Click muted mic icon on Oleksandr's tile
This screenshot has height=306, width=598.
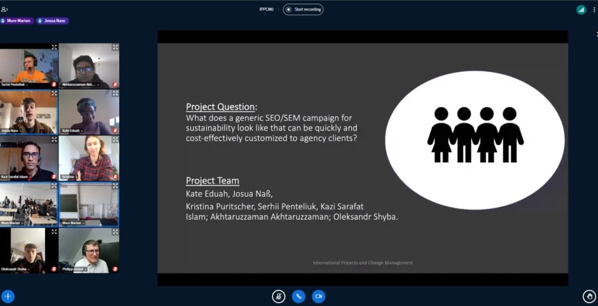click(x=54, y=269)
